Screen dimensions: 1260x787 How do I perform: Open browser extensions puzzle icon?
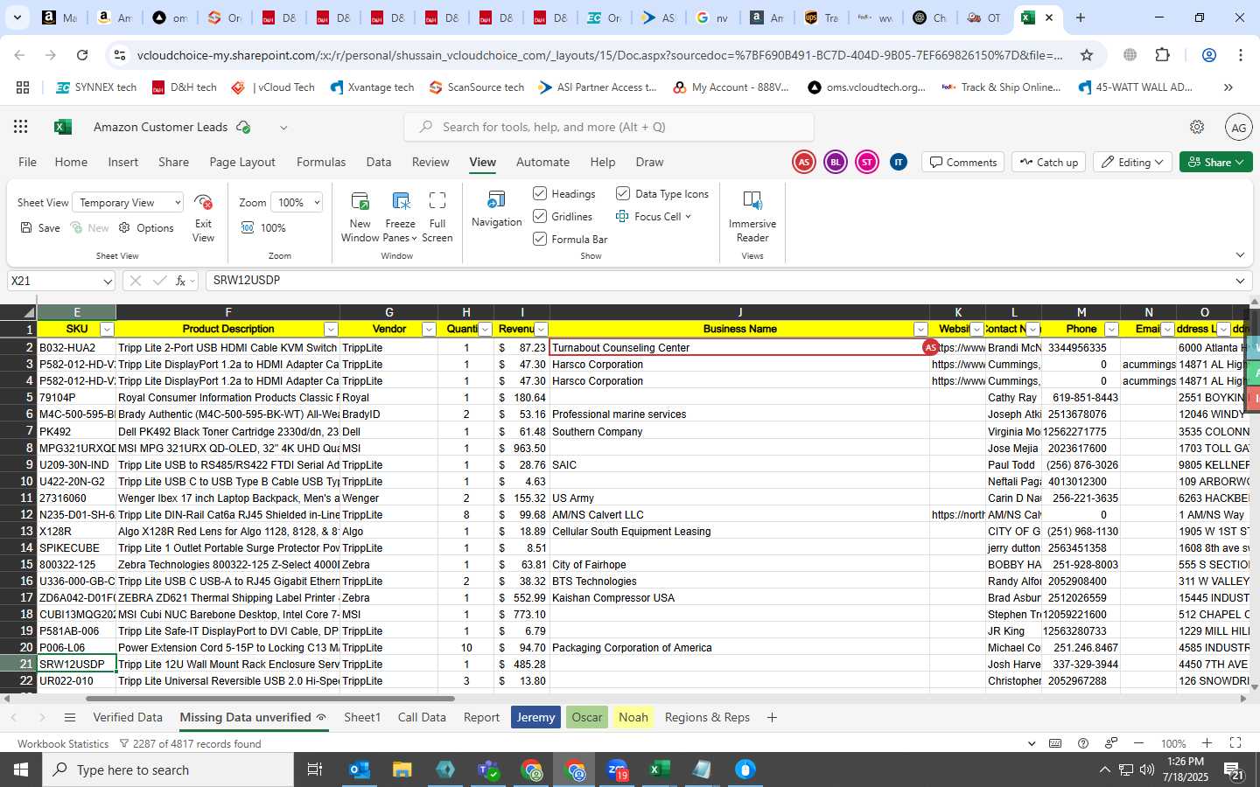click(x=1162, y=55)
